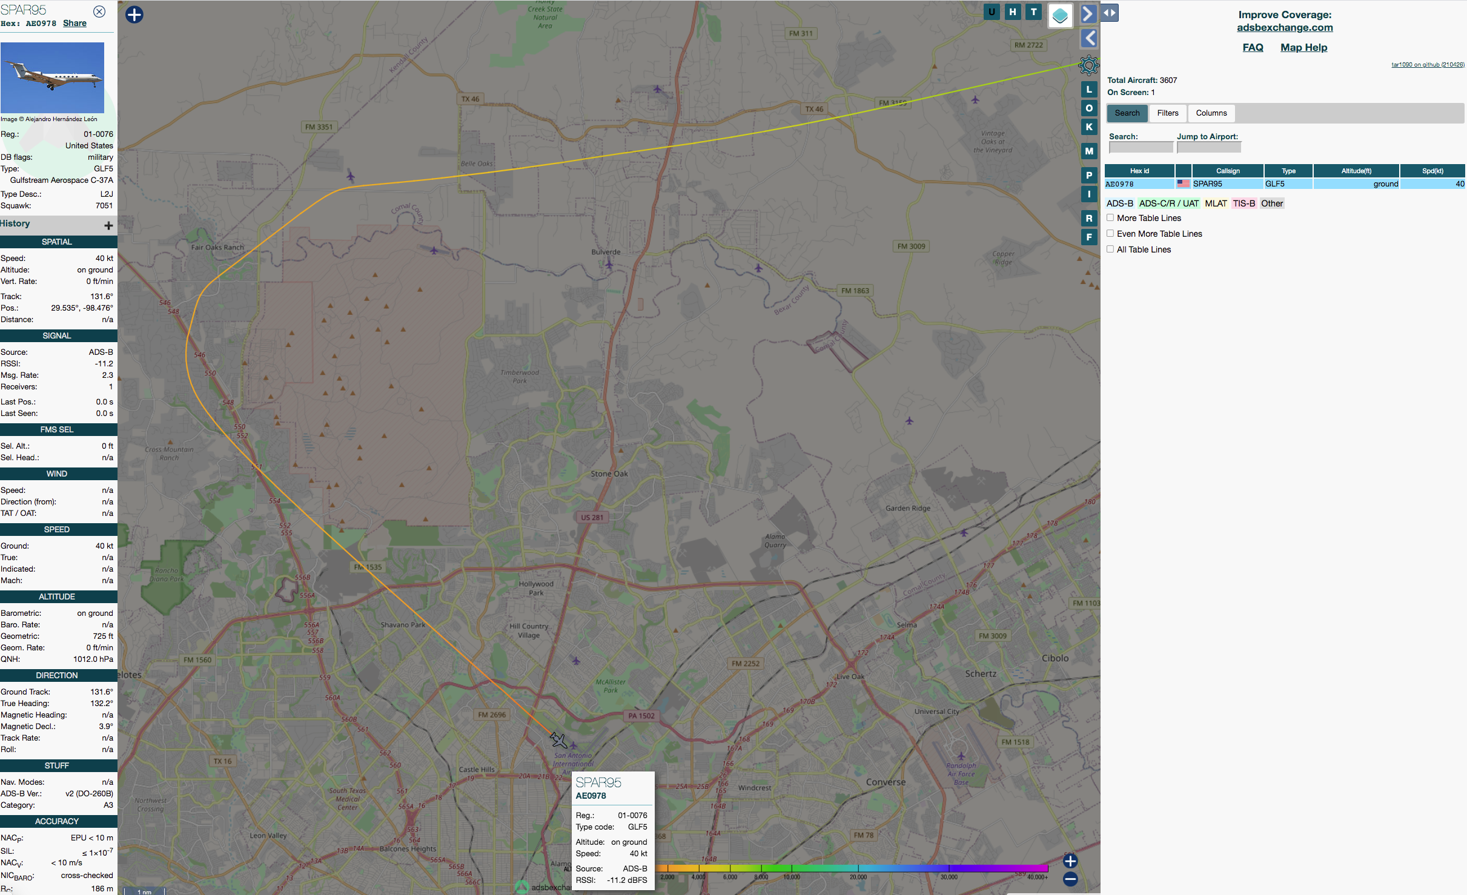Viewport: 1467px width, 895px height.
Task: Click the United States flag in table row
Action: 1183,183
